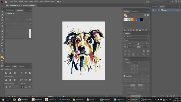Screen dimensions: 181x102
Task: Click Vertical Align Center in Align Objects
Action: pos(26,73)
